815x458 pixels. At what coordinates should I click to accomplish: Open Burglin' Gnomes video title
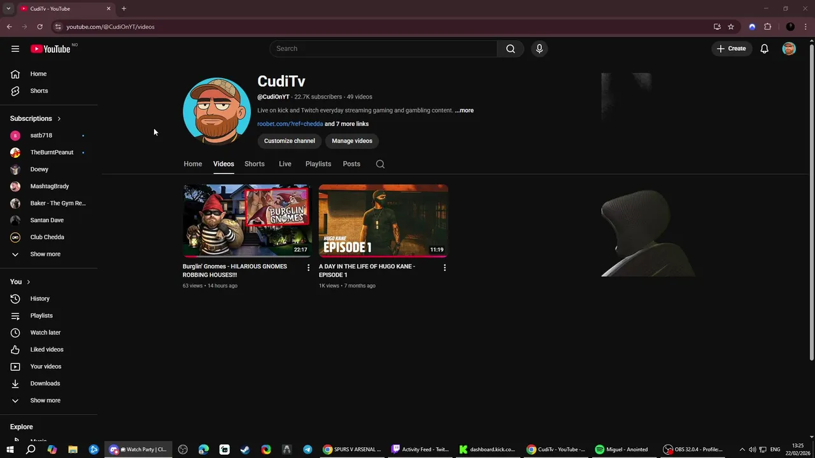point(235,270)
